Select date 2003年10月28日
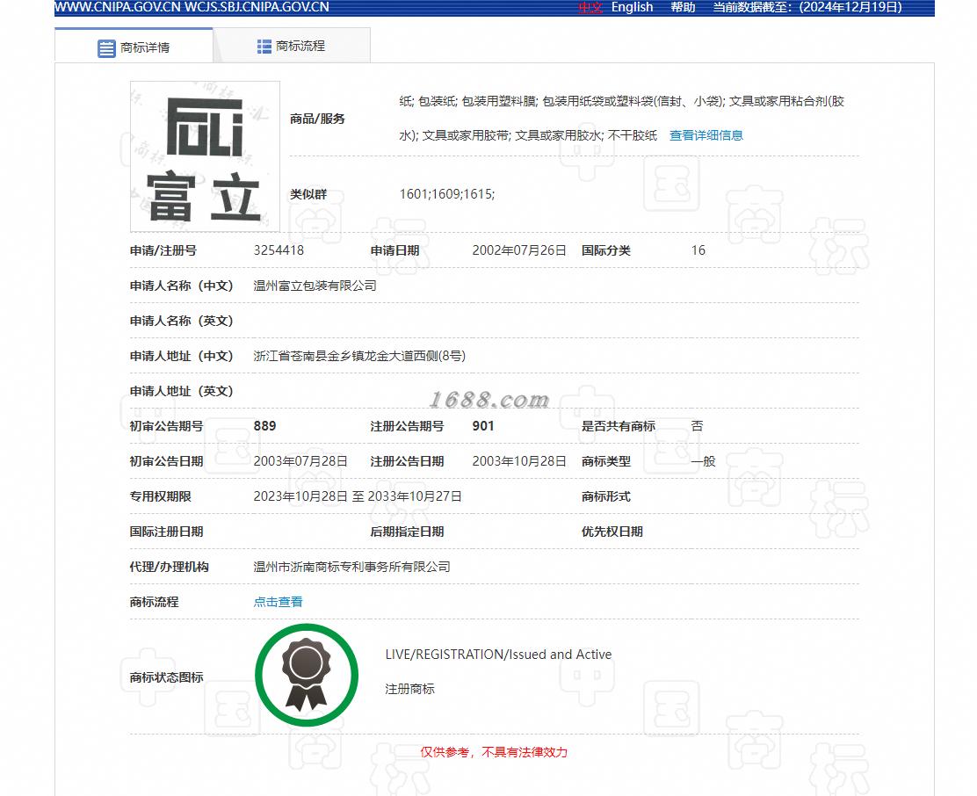The image size is (977, 796). [x=519, y=461]
